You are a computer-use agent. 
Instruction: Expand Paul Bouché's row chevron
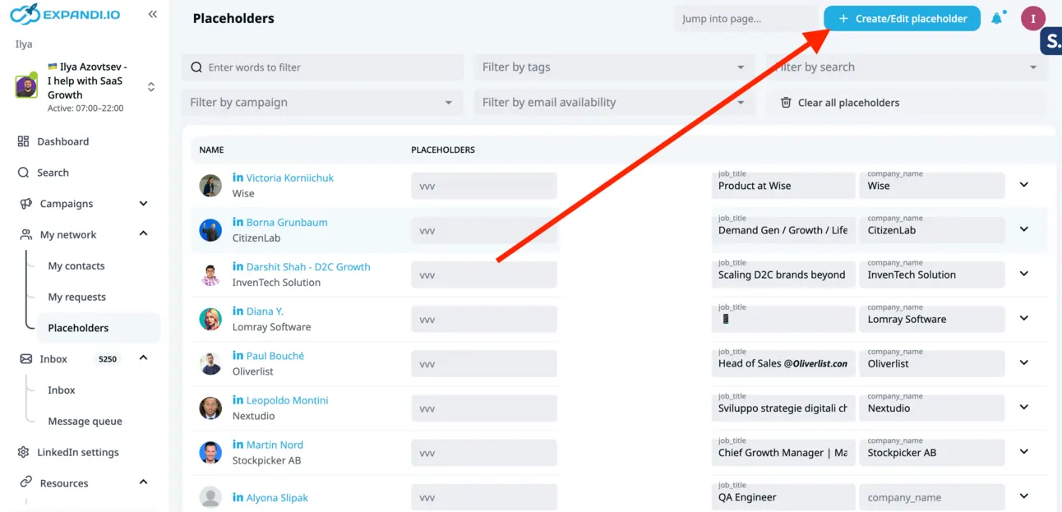(1024, 362)
